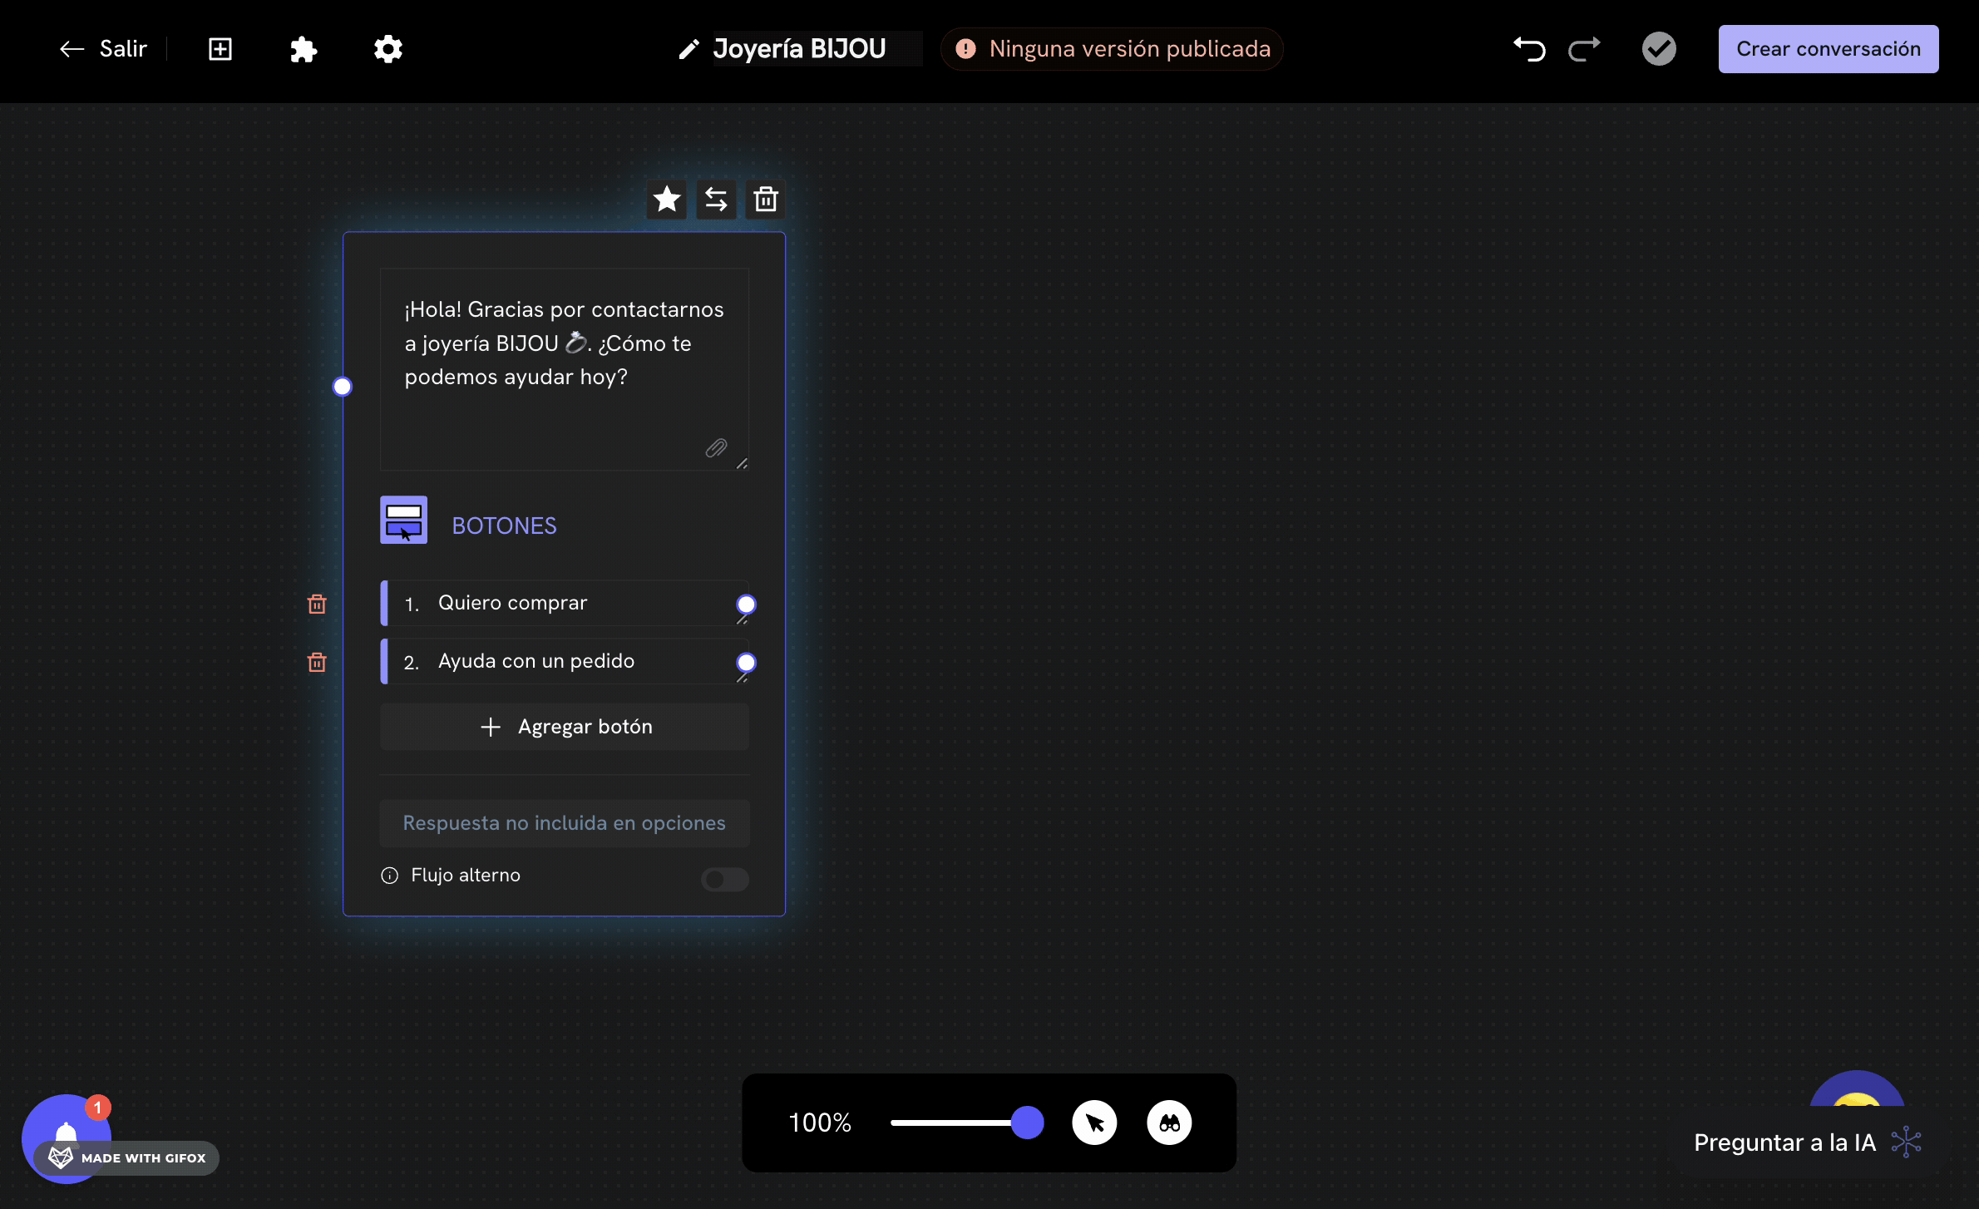Toggle the Flujo alterno switch
This screenshot has width=1979, height=1209.
point(724,879)
